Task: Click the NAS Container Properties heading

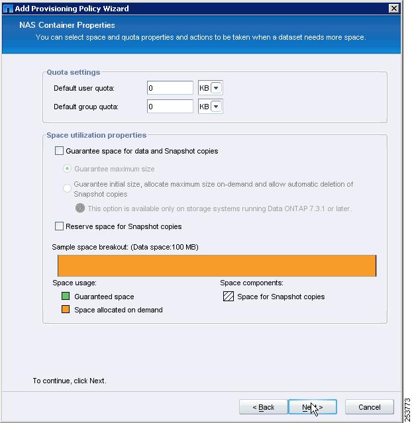Action: tap(67, 25)
